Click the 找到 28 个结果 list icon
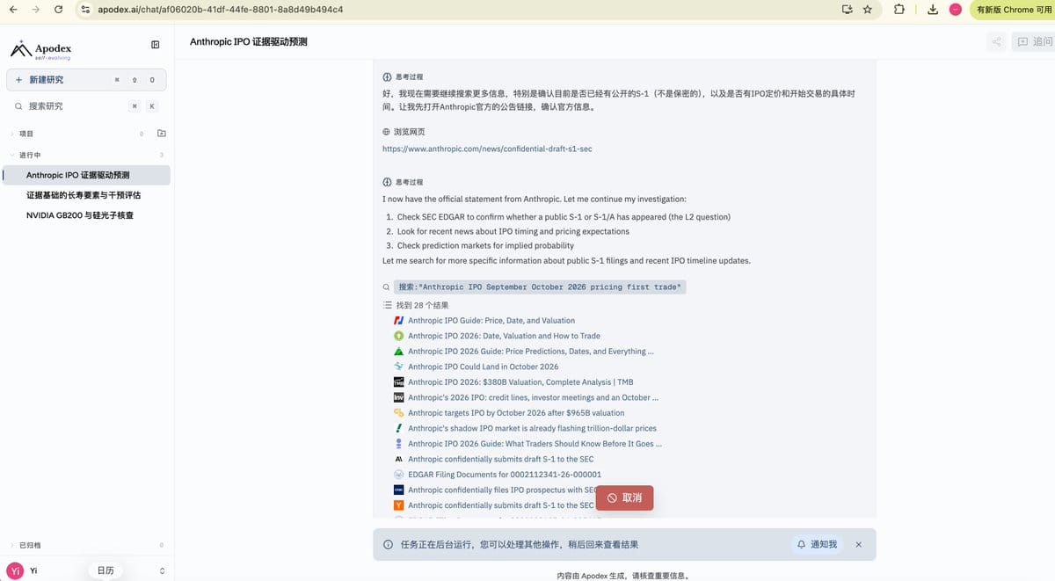1055x581 pixels. click(387, 305)
